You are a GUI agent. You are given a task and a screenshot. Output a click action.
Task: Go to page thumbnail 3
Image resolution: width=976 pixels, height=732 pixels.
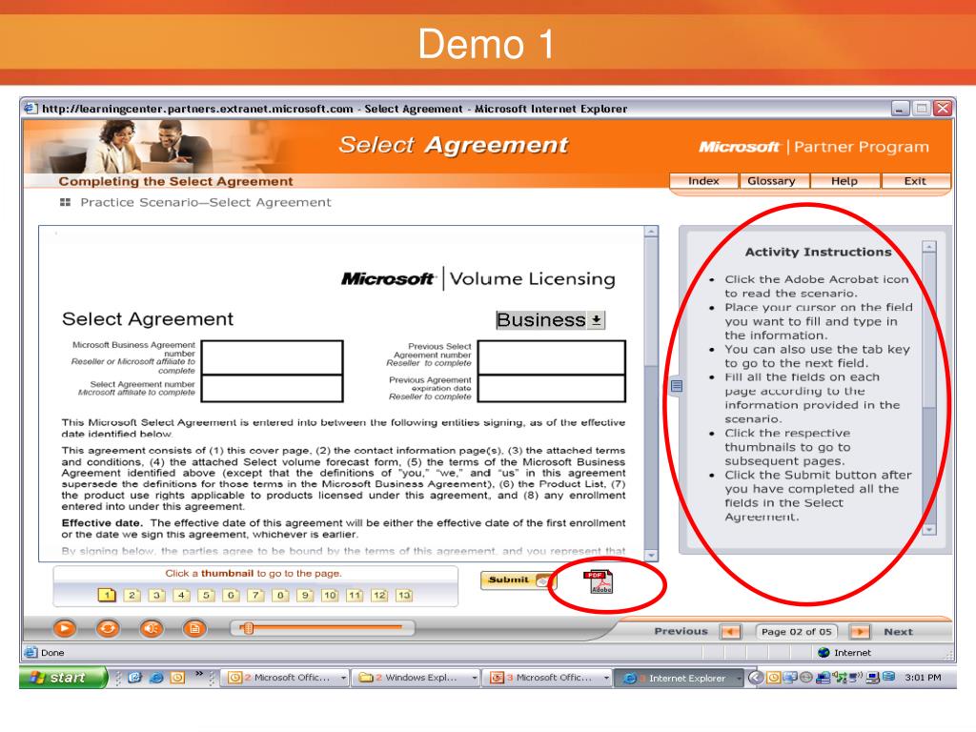pos(157,595)
